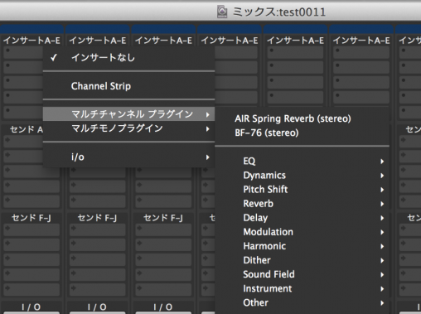The width and height of the screenshot is (421, 314).
Task: Expand the Pitch Shift plugin category
Action: click(302, 190)
